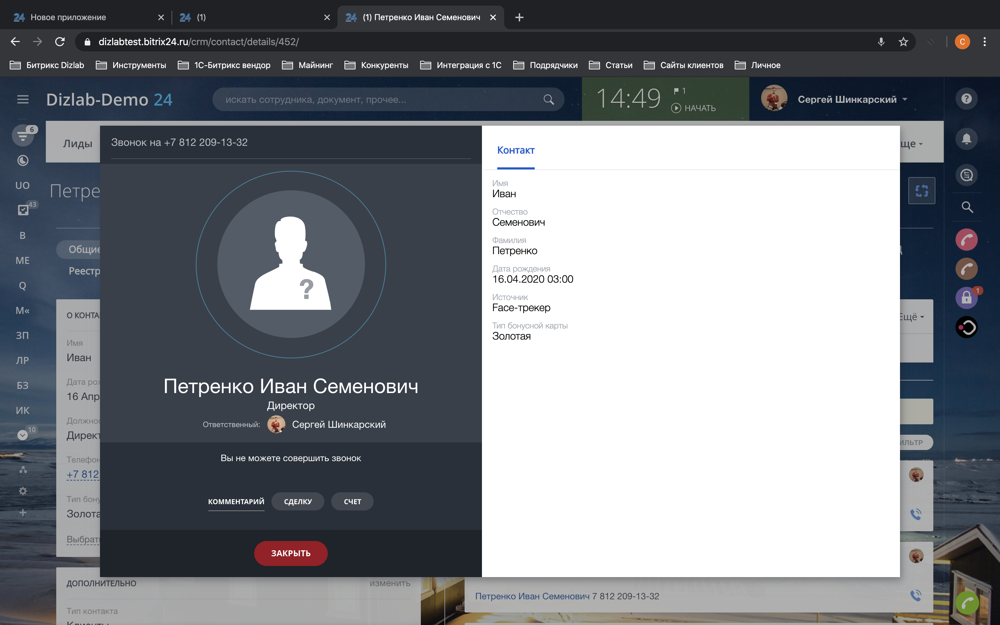The image size is (1000, 625).
Task: Click the tasks checkbox icon with 43 badge
Action: tap(23, 210)
